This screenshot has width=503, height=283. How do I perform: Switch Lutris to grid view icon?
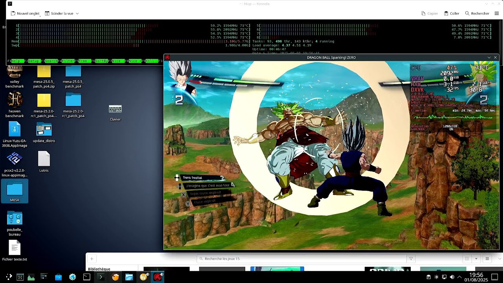click(x=467, y=259)
